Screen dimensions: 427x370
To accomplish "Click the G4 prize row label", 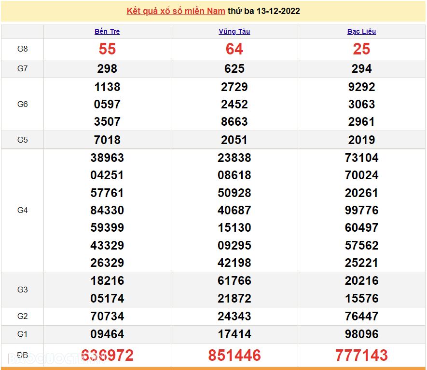I will tap(22, 210).
